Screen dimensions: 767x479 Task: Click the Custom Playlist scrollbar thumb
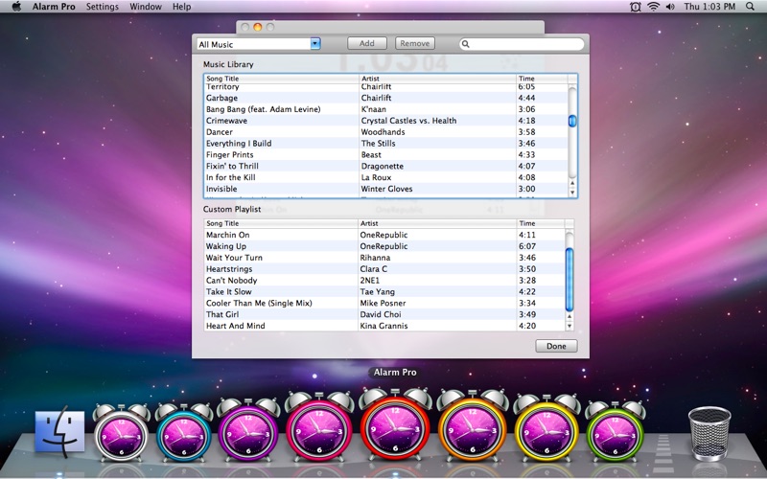[x=570, y=278]
